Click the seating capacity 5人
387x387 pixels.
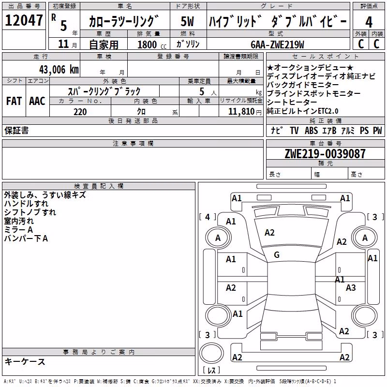[208, 91]
